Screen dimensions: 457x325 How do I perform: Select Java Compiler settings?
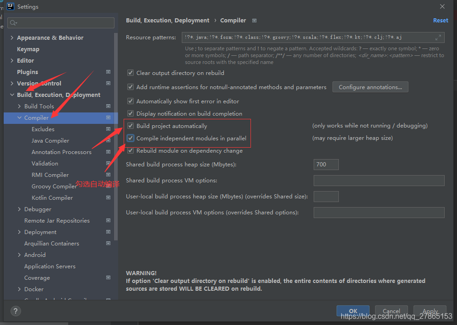(50, 140)
